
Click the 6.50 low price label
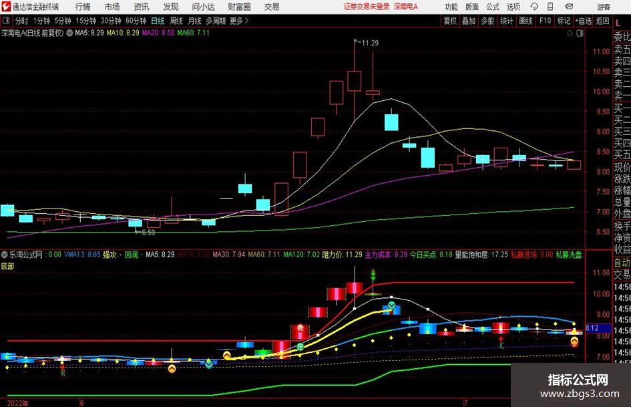[148, 233]
